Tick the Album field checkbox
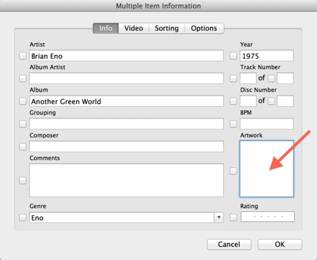The image size is (317, 260). 22,101
